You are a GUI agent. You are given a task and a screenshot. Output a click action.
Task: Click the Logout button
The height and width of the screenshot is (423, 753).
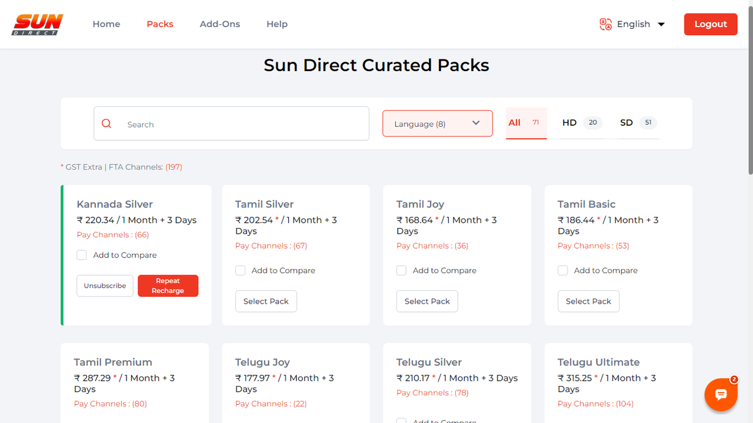pos(710,24)
